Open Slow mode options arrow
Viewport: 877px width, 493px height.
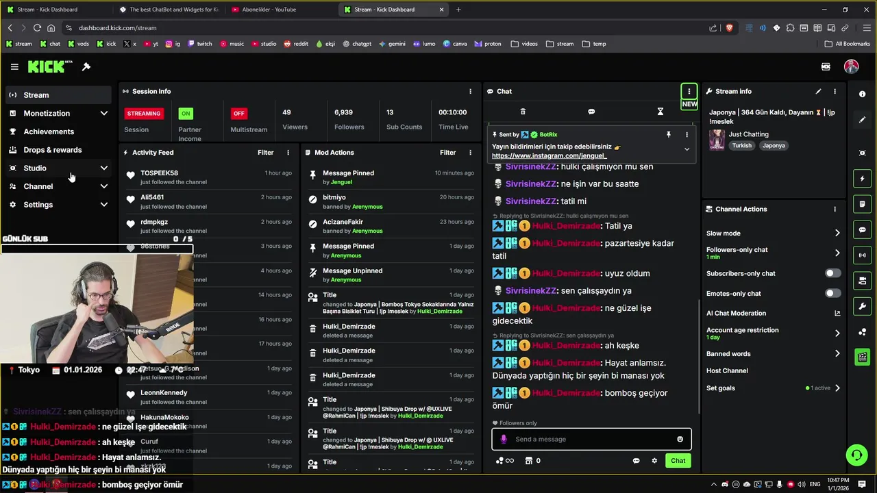coord(837,233)
